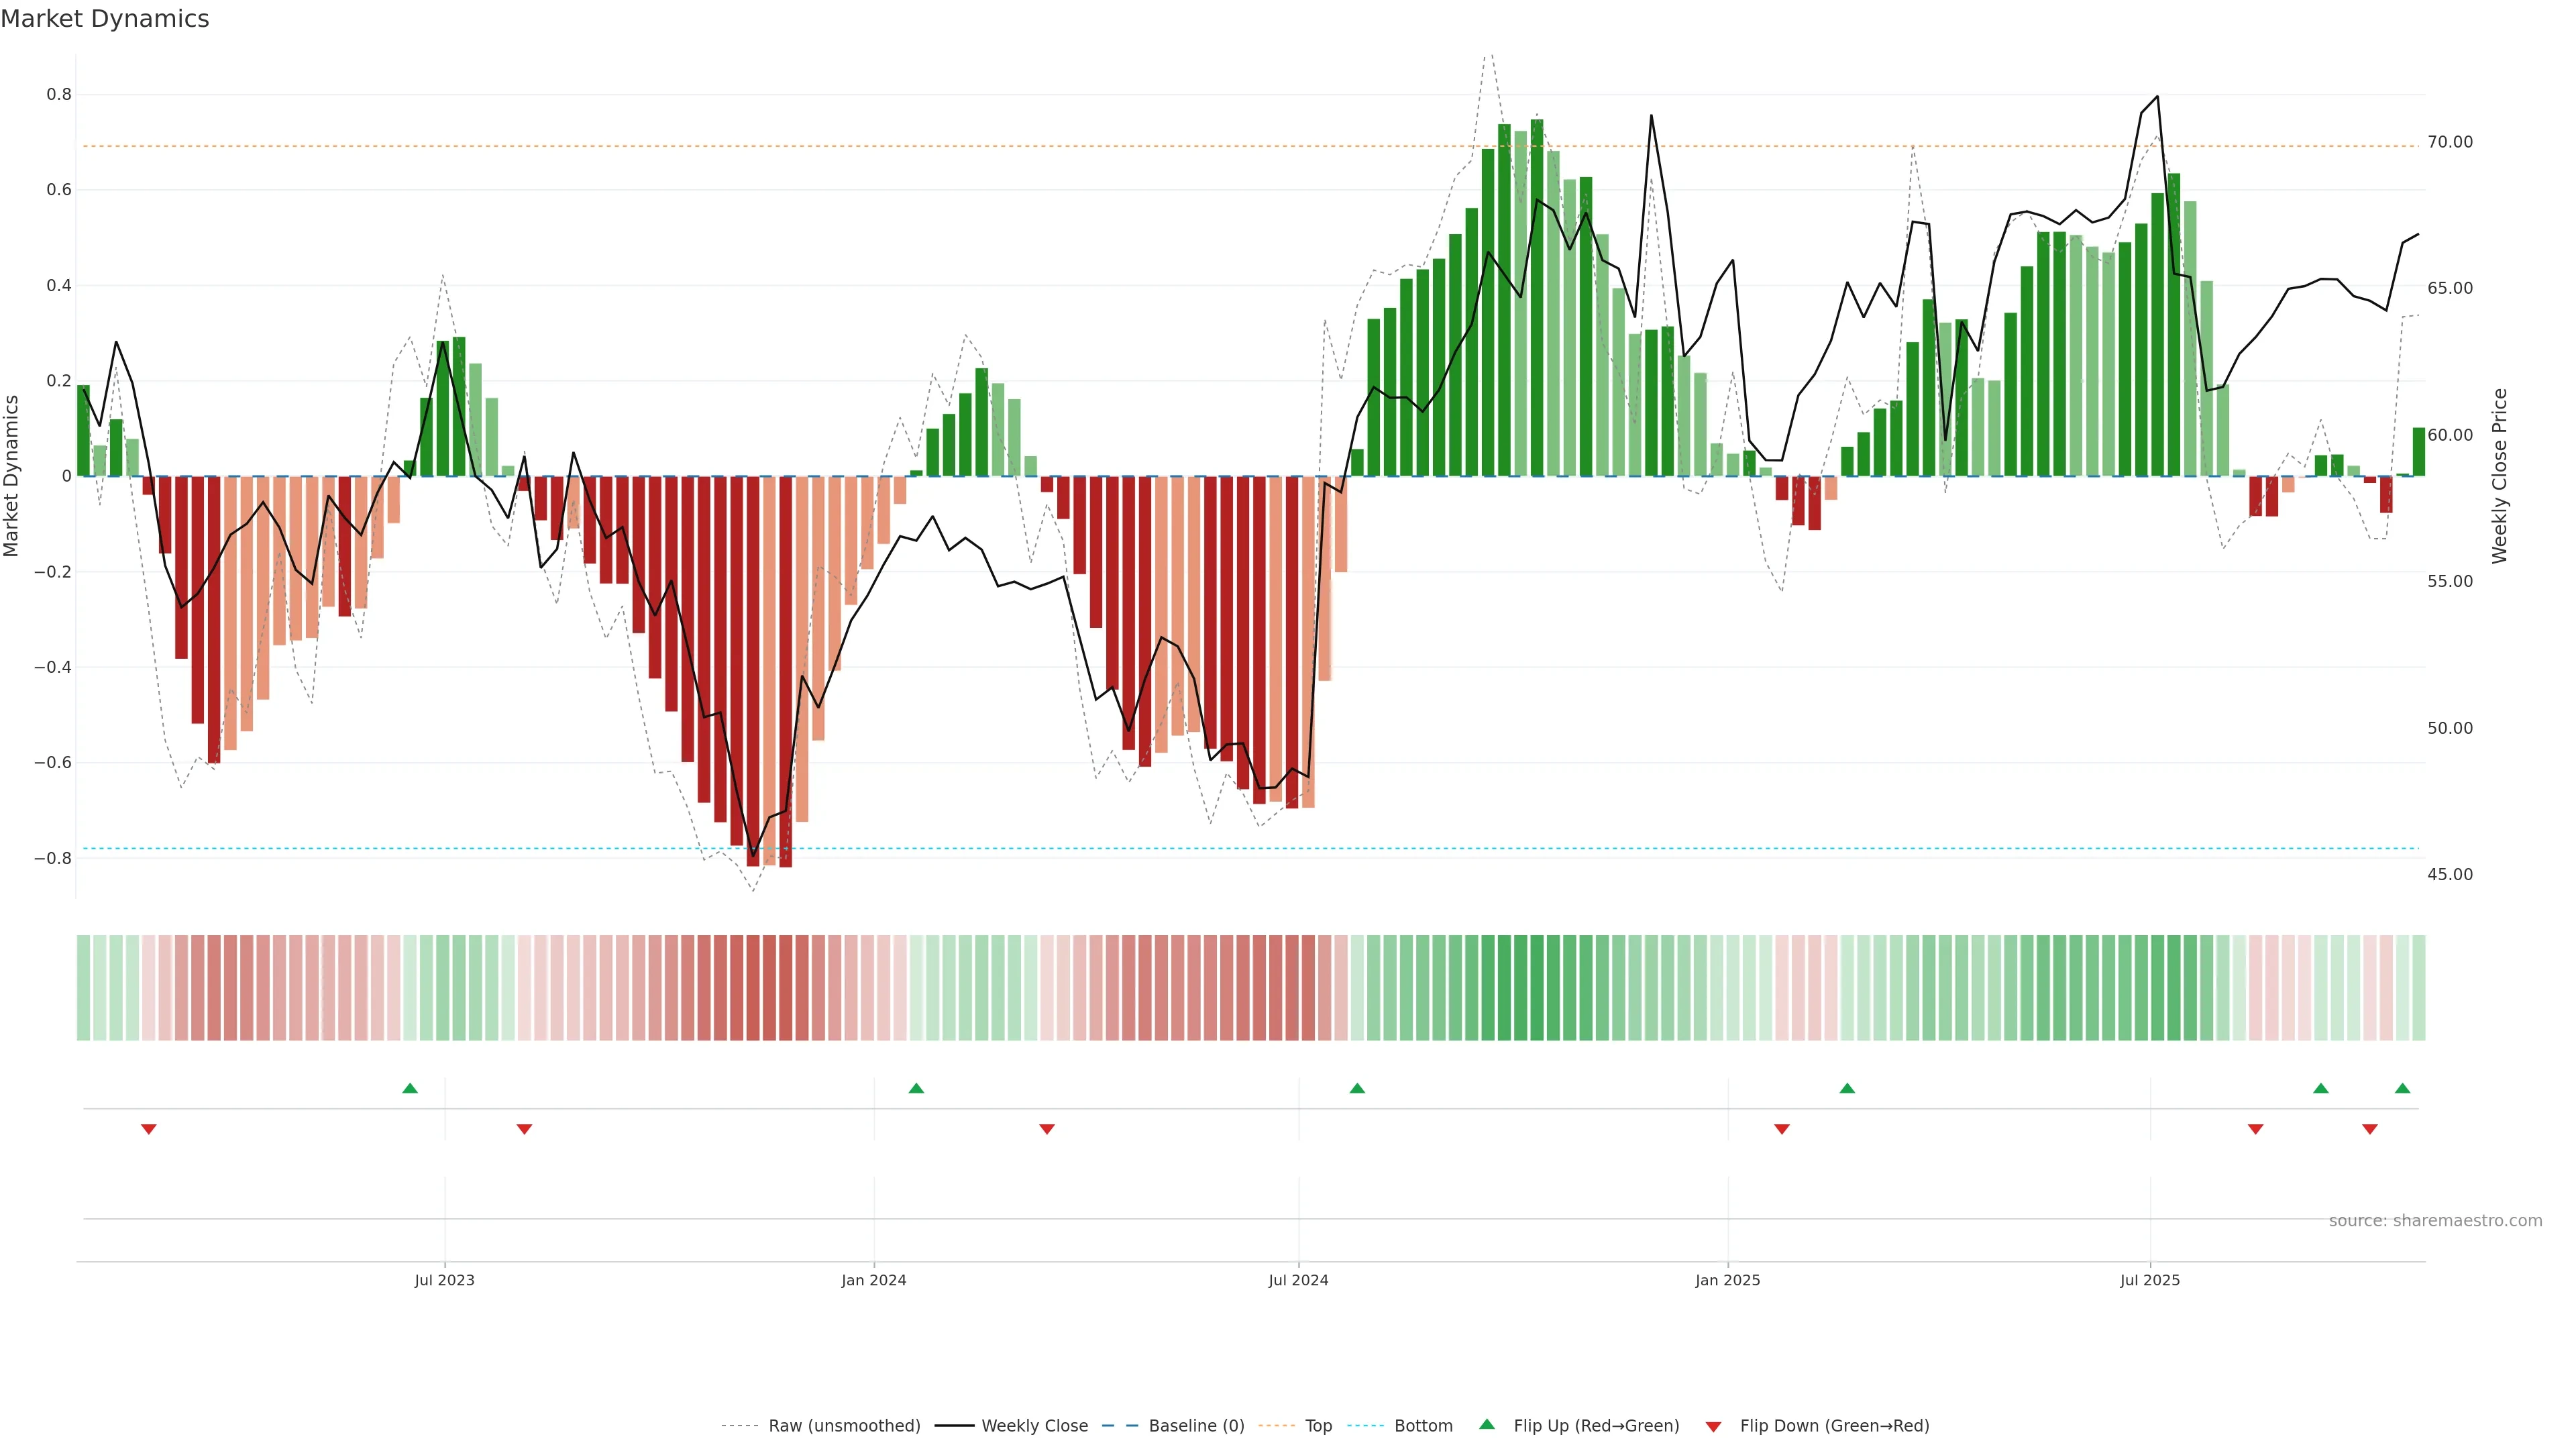Click the source: sharemaestro.com text

pyautogui.click(x=2435, y=1221)
